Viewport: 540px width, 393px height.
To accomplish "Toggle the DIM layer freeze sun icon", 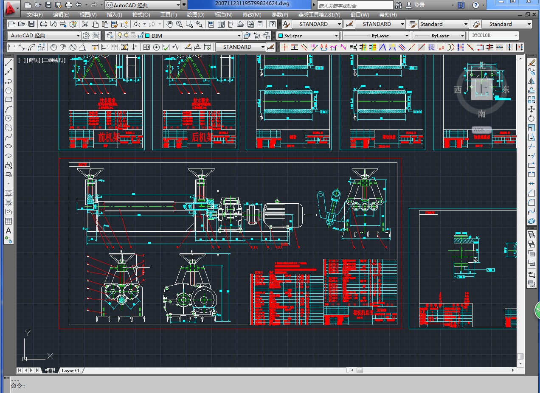I will (x=126, y=36).
